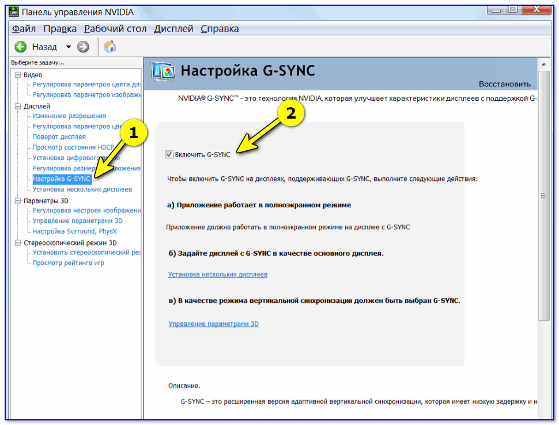
Task: Select Установка нескольких дисплеев tree item
Action: 82,189
